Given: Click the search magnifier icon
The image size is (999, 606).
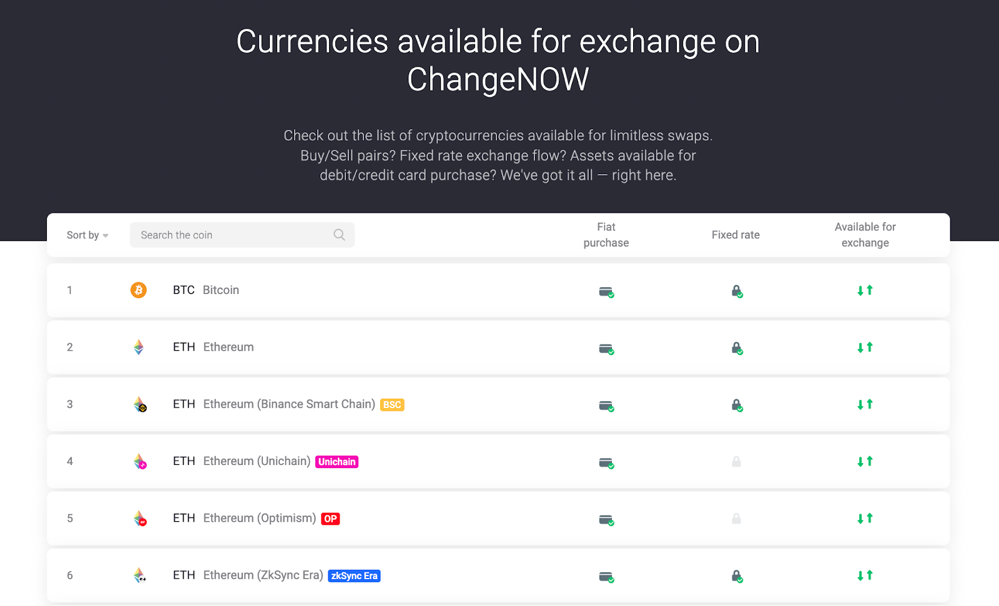Looking at the screenshot, I should click(x=338, y=235).
